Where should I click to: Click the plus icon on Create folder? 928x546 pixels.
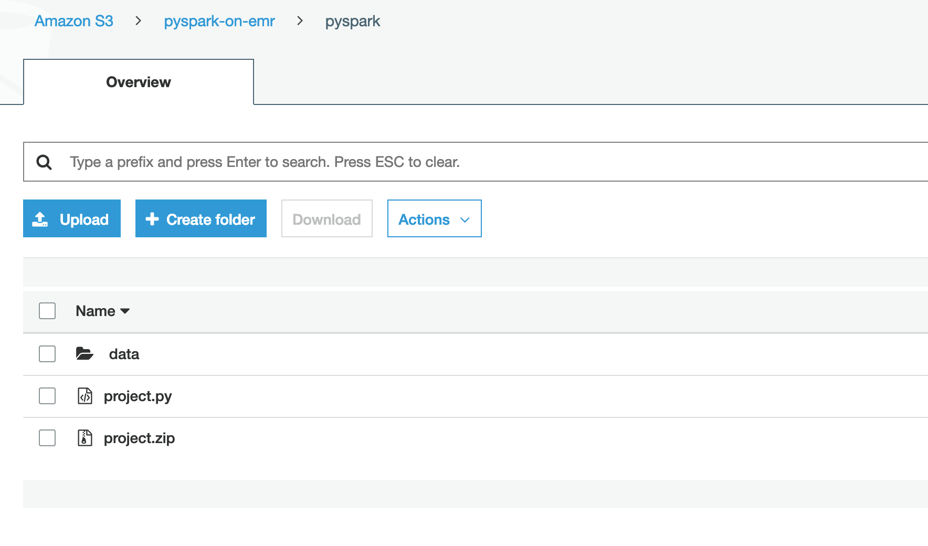click(x=152, y=219)
